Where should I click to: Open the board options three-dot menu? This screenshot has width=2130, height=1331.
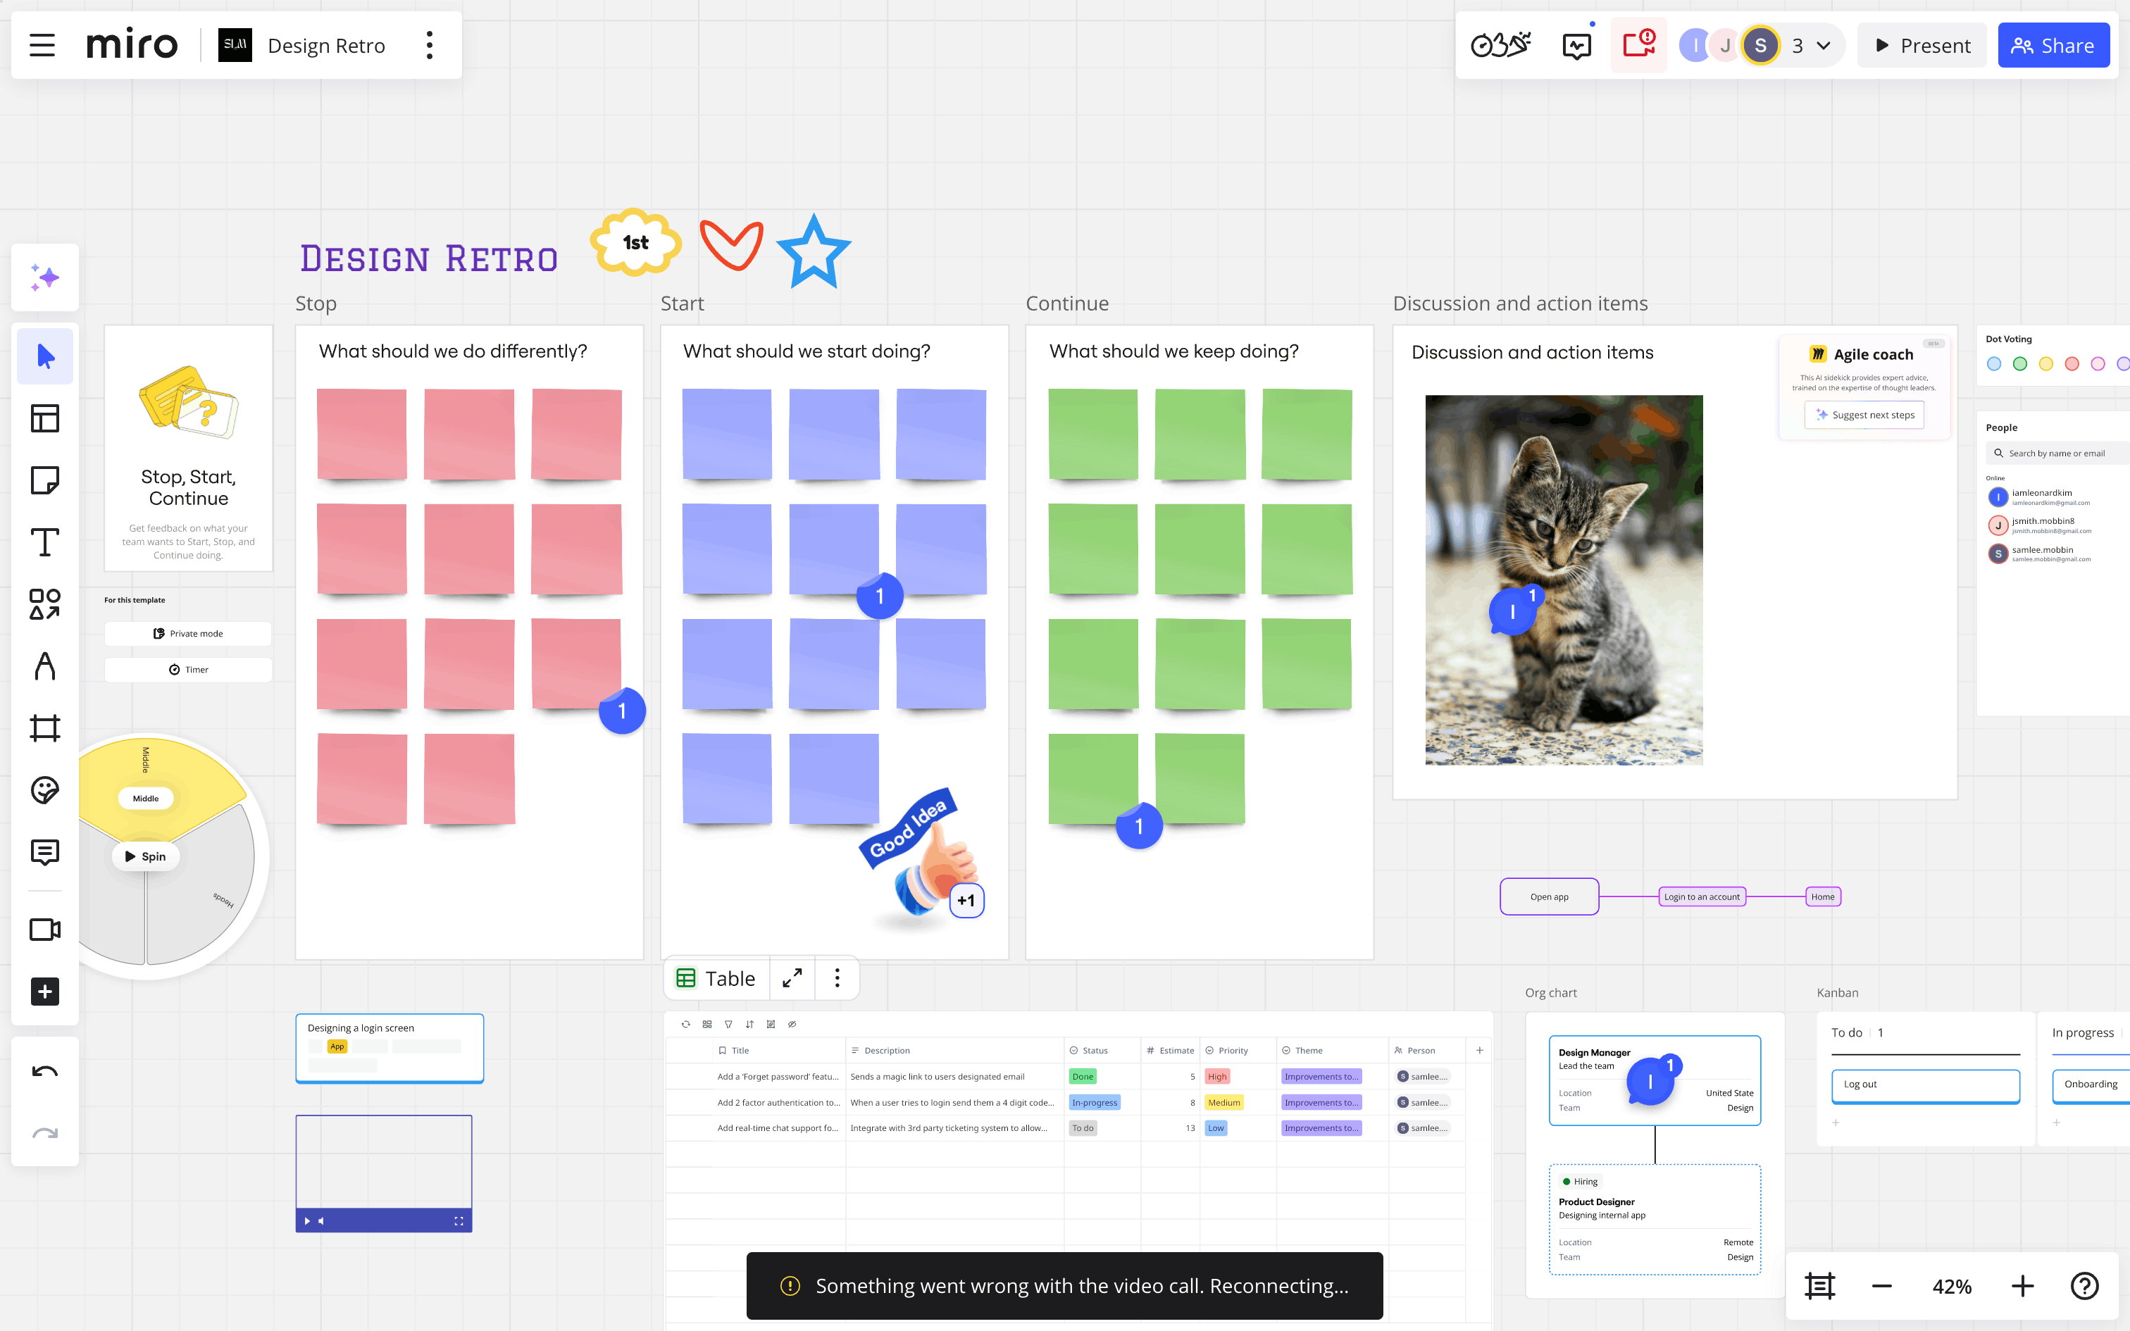coord(430,45)
